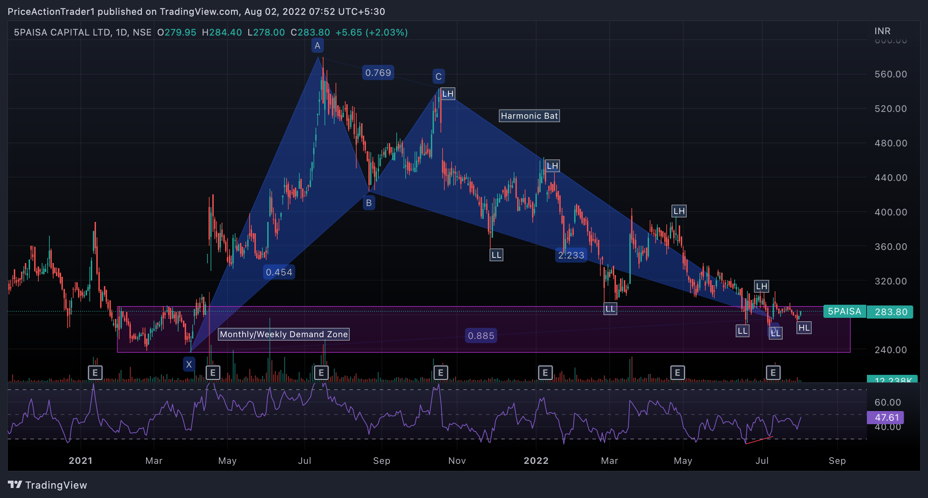Click the earnings E marker above 2022 label
928x498 pixels.
pyautogui.click(x=545, y=373)
